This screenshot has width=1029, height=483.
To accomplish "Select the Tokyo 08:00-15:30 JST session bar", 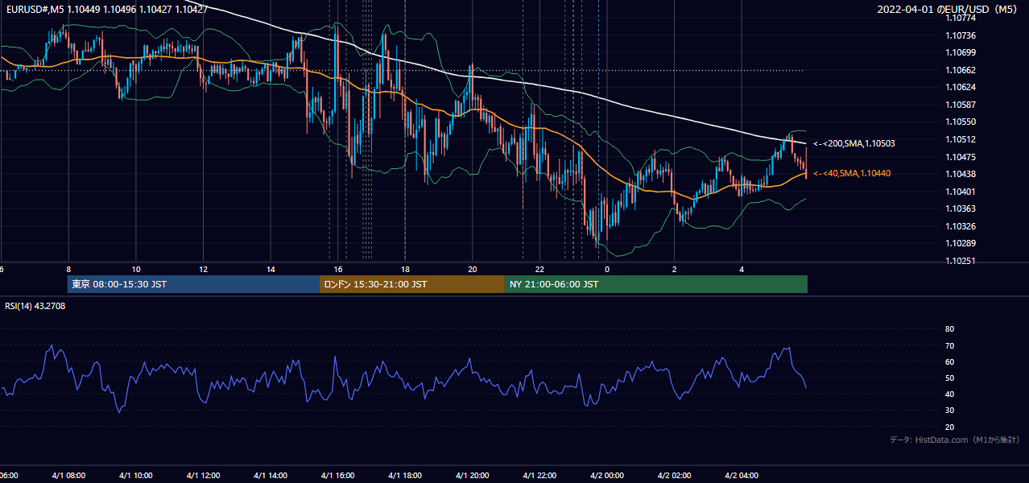I will (194, 284).
